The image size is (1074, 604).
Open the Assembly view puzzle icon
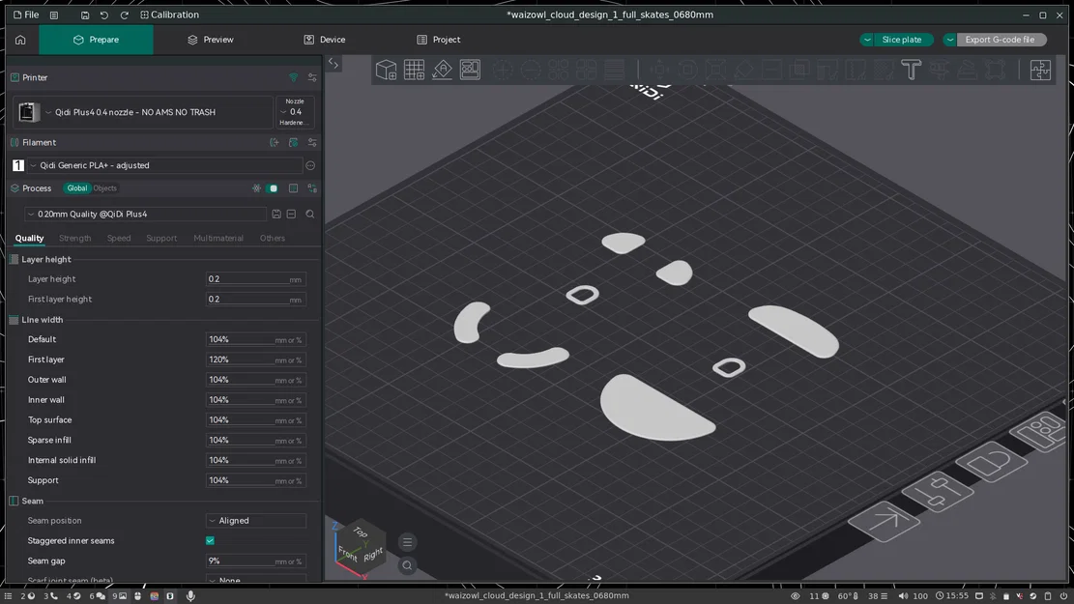tap(1040, 70)
